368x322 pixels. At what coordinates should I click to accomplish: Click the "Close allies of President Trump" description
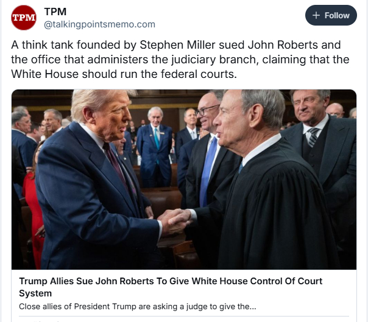tap(137, 306)
